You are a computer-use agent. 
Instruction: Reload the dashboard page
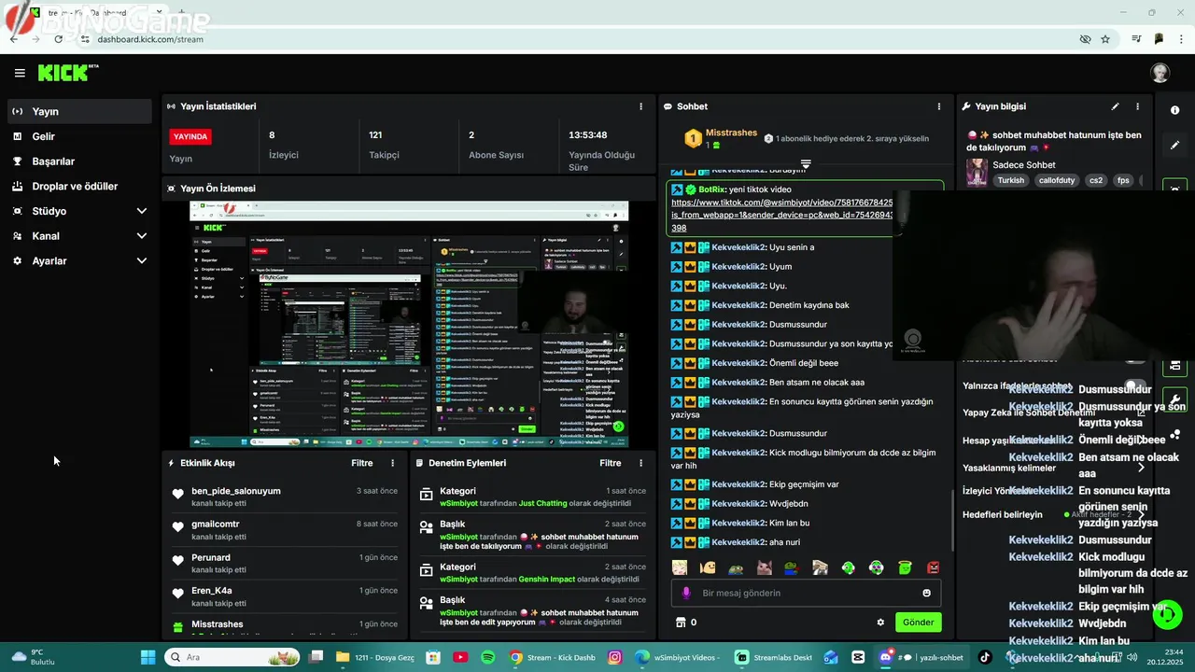58,39
